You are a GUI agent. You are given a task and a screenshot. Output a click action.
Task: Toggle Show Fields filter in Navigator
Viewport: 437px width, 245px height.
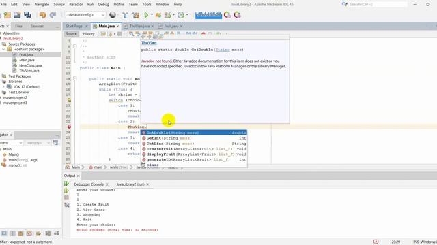coord(12,233)
